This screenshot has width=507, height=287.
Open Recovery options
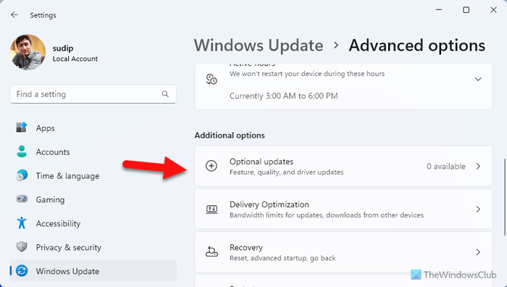click(x=343, y=252)
